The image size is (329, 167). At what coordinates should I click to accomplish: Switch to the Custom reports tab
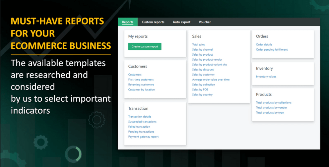coord(153,22)
